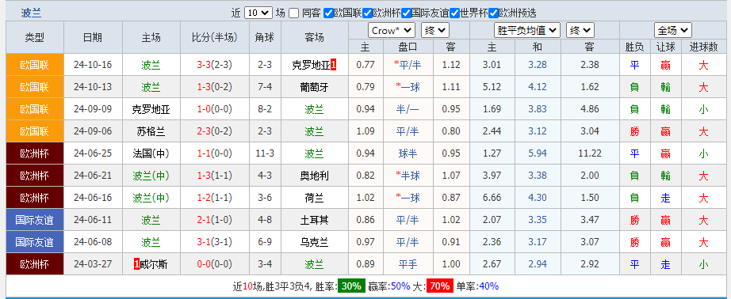Click the red 70% over rate badge

pyautogui.click(x=439, y=286)
